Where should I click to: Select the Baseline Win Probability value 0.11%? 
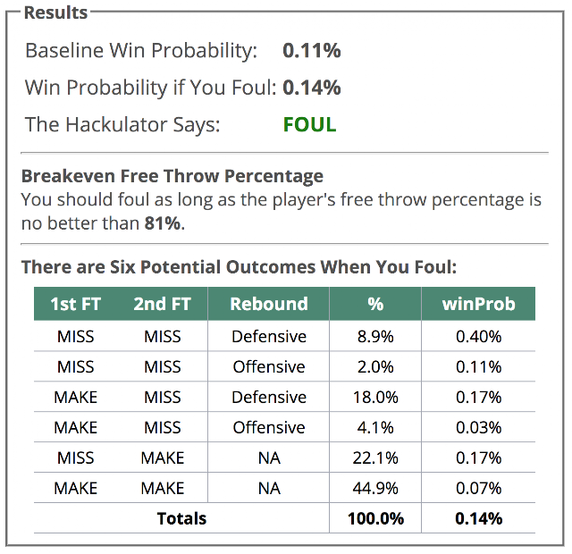[x=312, y=50]
